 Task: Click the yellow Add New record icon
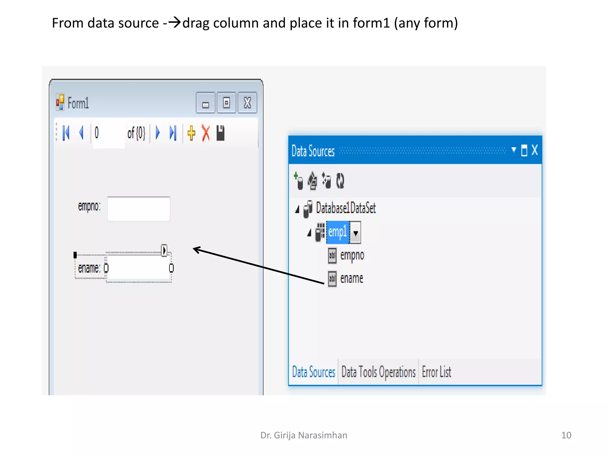pos(191,133)
